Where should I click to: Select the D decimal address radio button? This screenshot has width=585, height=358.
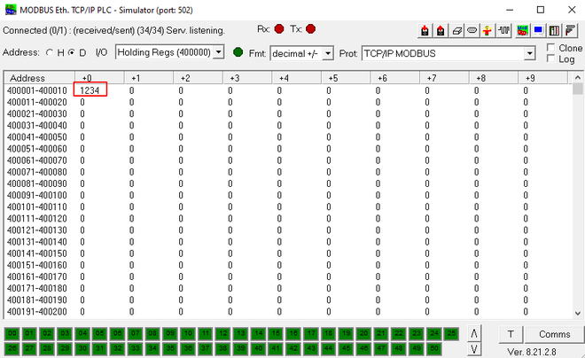(x=71, y=52)
